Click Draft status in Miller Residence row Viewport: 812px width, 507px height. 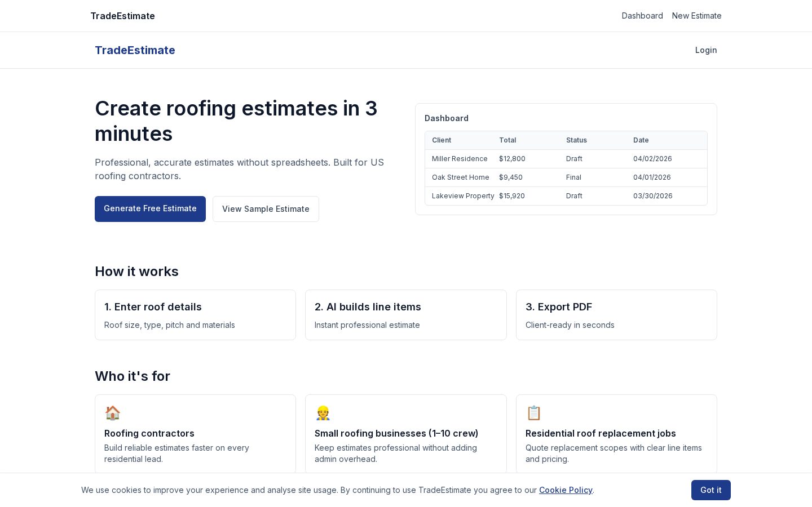click(x=574, y=159)
